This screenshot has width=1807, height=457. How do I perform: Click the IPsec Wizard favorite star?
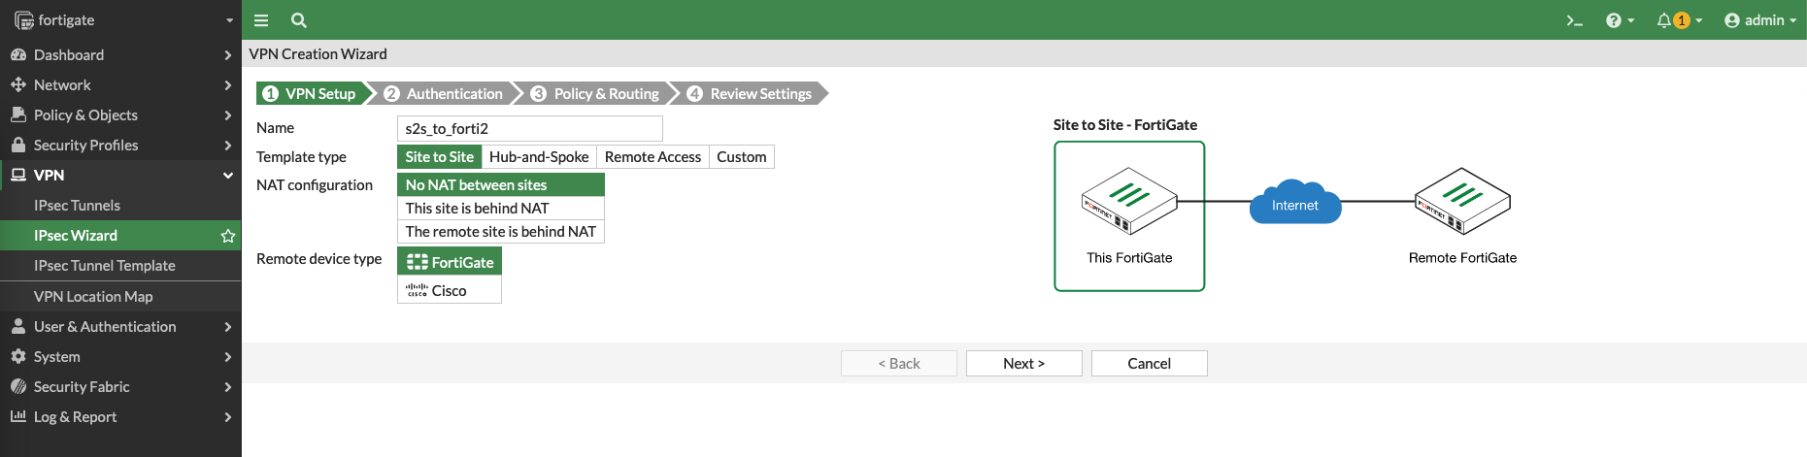[x=228, y=236]
